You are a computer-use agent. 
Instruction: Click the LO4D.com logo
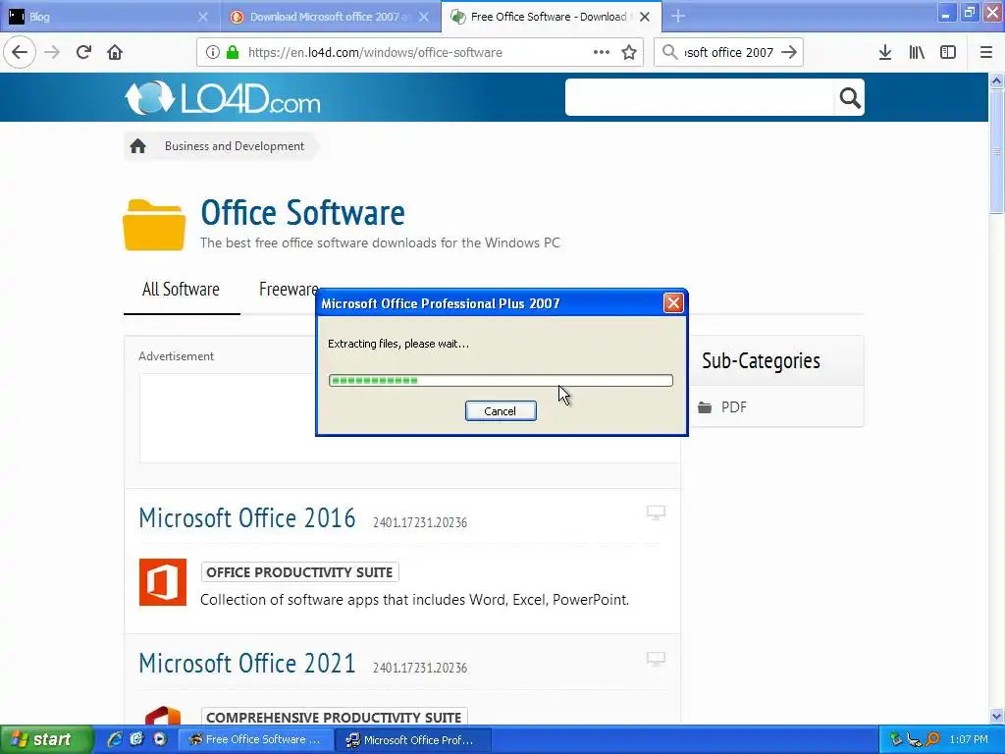click(223, 98)
